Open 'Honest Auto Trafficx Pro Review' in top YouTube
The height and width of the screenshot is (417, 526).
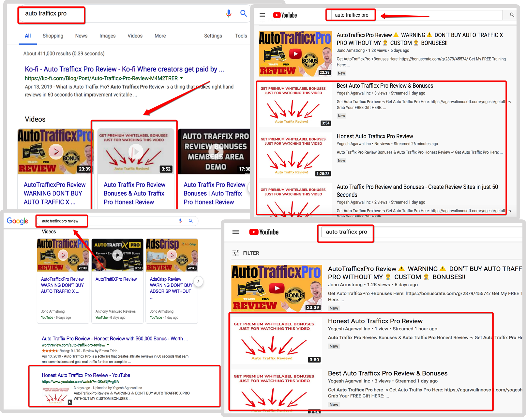tap(375, 136)
